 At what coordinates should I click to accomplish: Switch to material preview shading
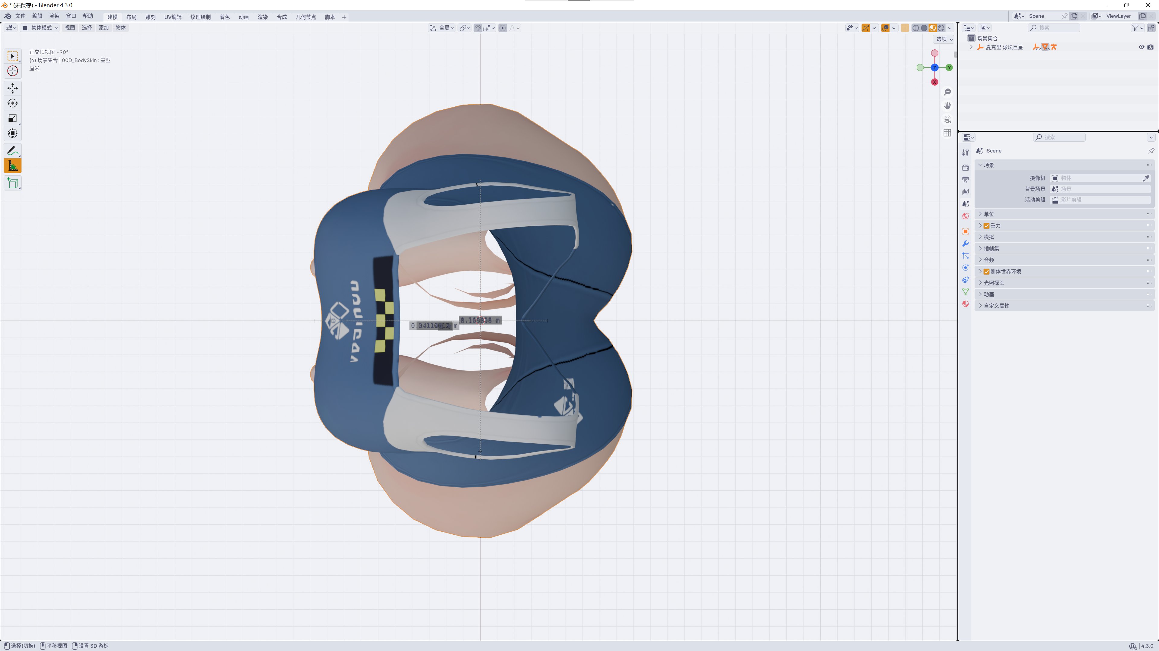(x=933, y=28)
